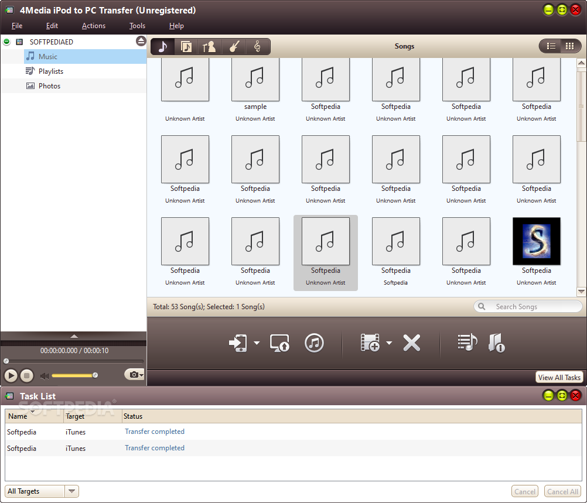Minimize the Task List window
Viewport: 587px width, 503px height.
(548, 396)
